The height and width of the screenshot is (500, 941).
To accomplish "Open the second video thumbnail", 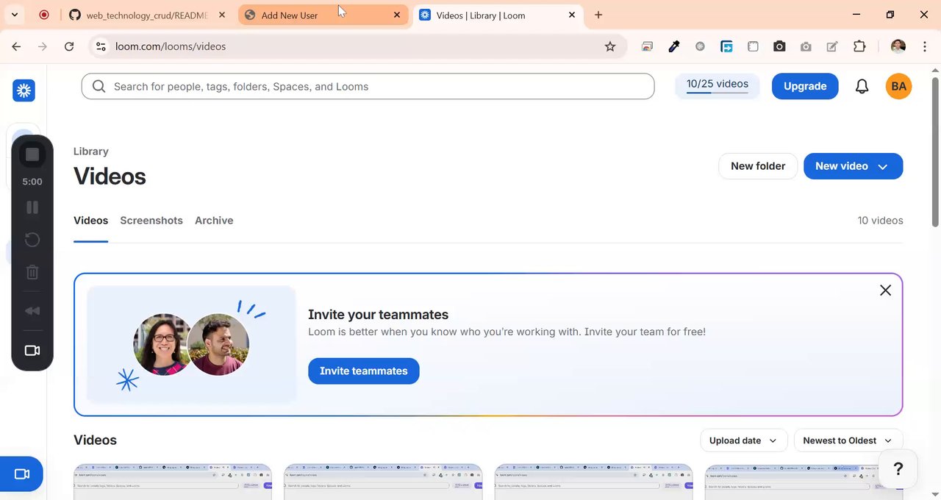I will 383,482.
